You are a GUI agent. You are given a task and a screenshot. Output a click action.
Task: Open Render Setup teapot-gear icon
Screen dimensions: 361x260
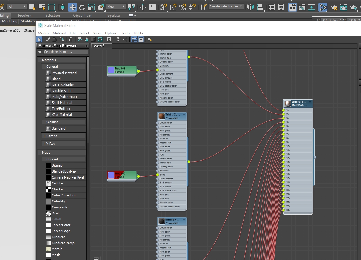334,7
